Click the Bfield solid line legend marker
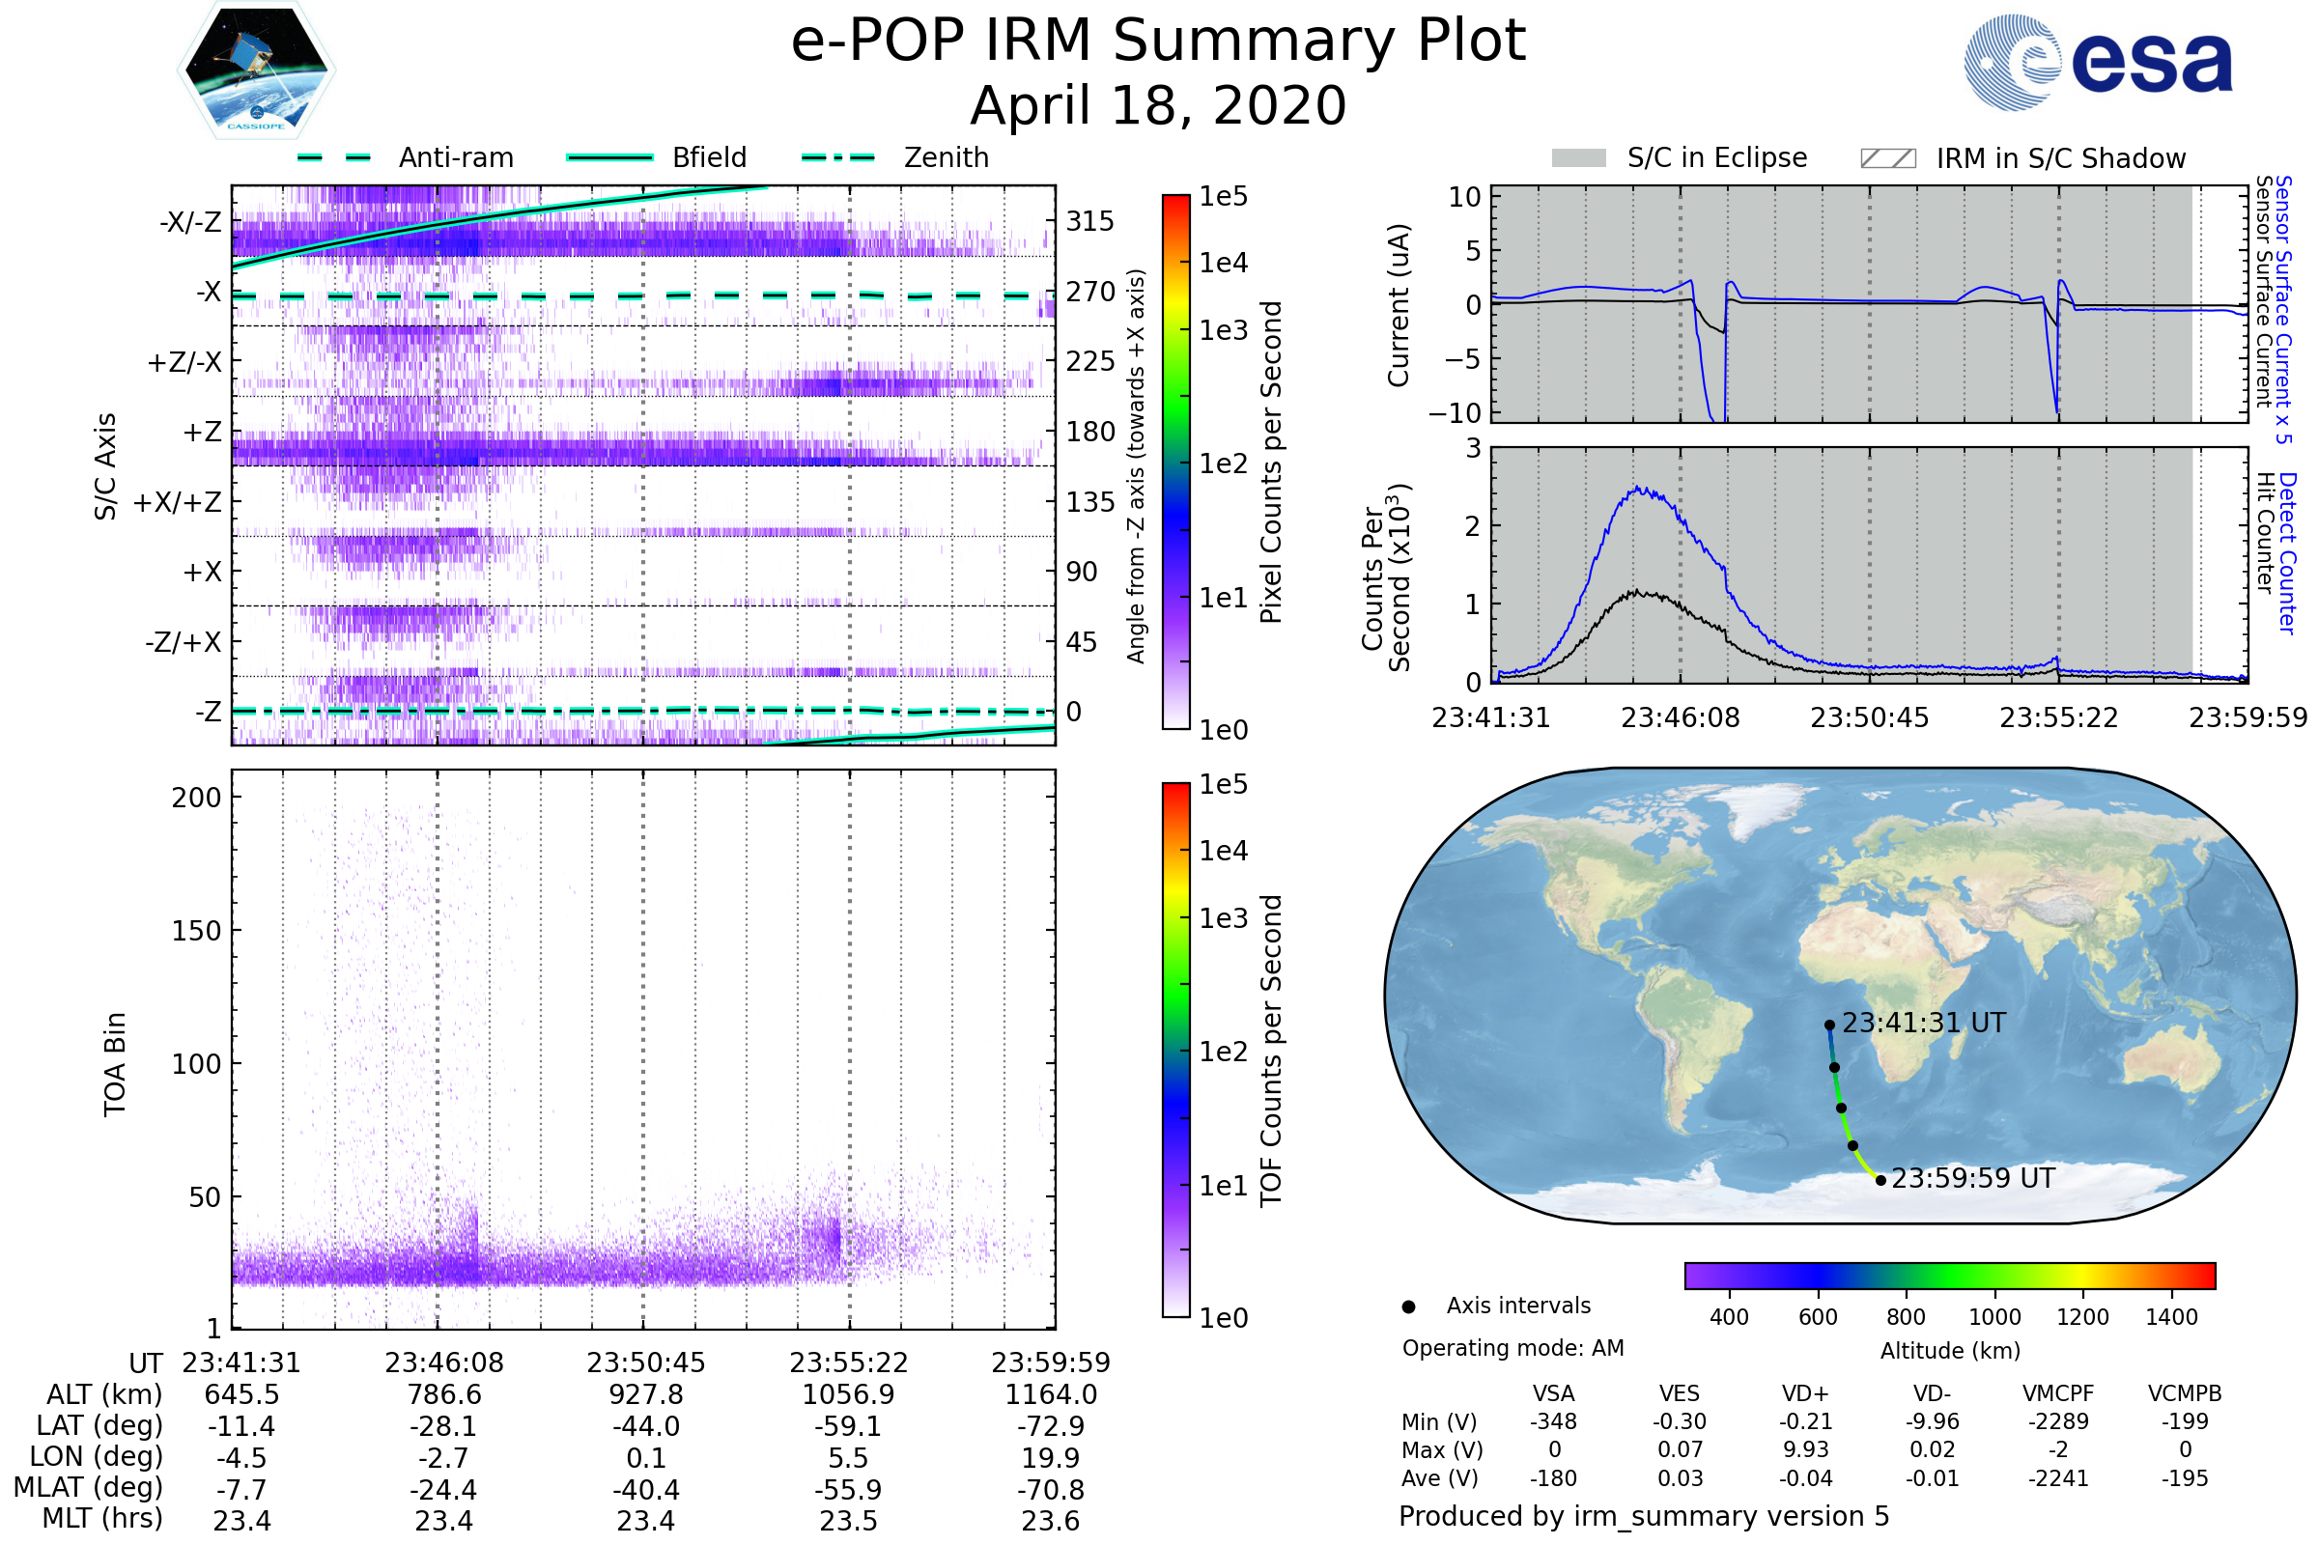 click(x=609, y=157)
